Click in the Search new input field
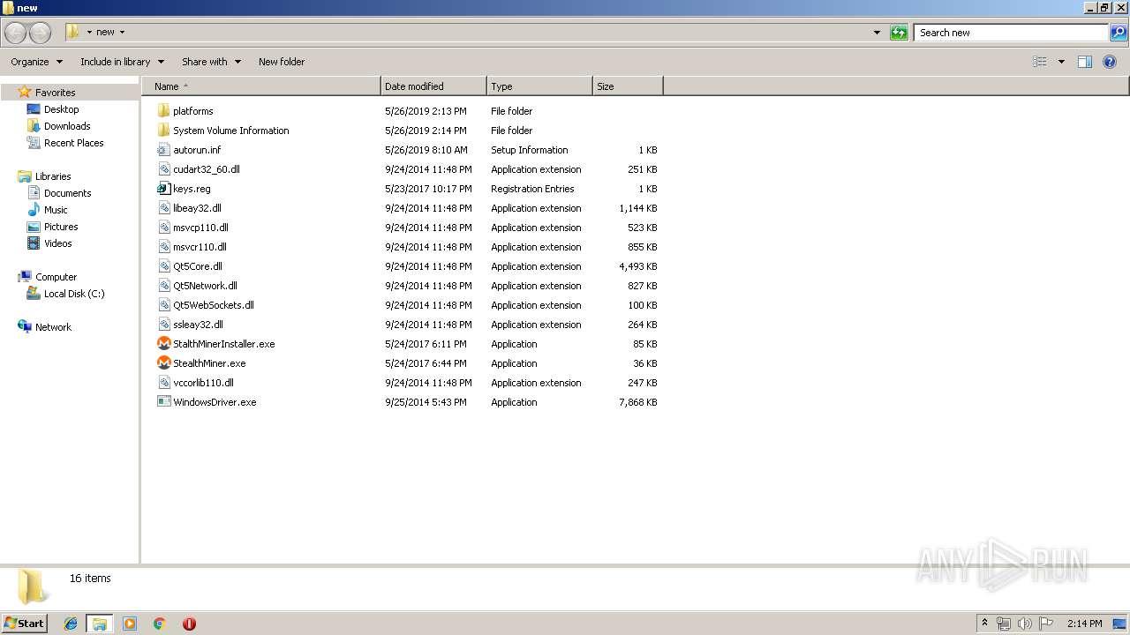Viewport: 1130px width, 635px height. point(1011,33)
